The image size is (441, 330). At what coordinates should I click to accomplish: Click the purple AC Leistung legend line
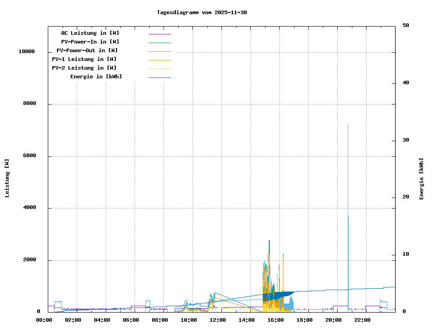pyautogui.click(x=159, y=34)
